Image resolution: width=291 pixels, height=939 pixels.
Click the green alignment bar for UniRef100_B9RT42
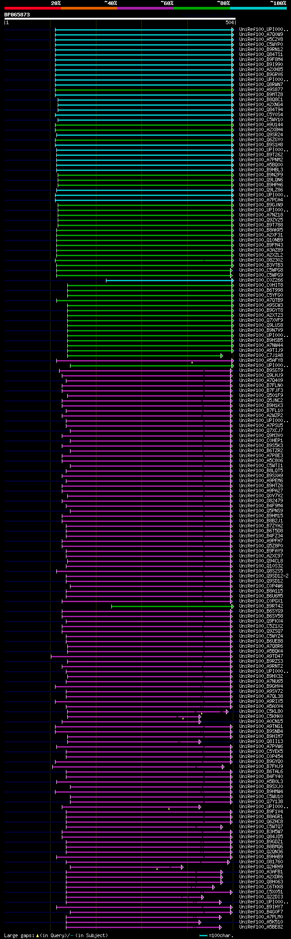tap(172, 606)
